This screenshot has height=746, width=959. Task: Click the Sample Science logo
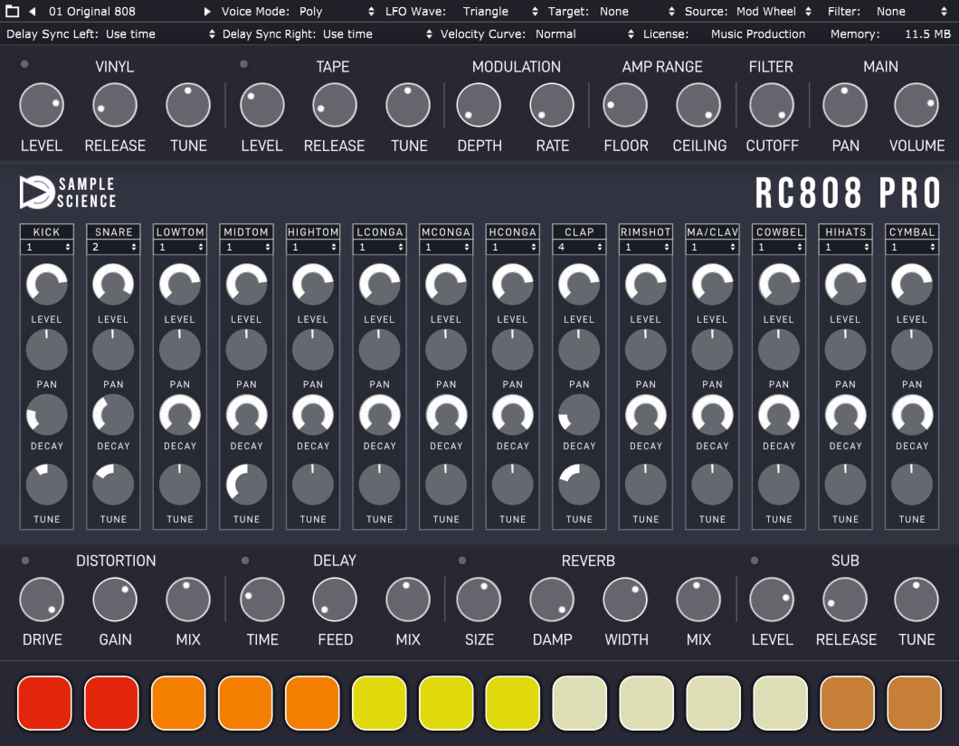[68, 193]
